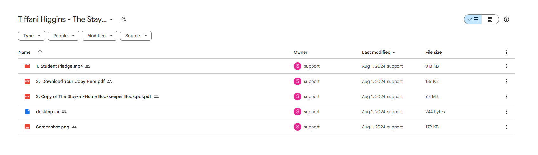Select the list layout view
This screenshot has width=538, height=155.
tap(473, 19)
